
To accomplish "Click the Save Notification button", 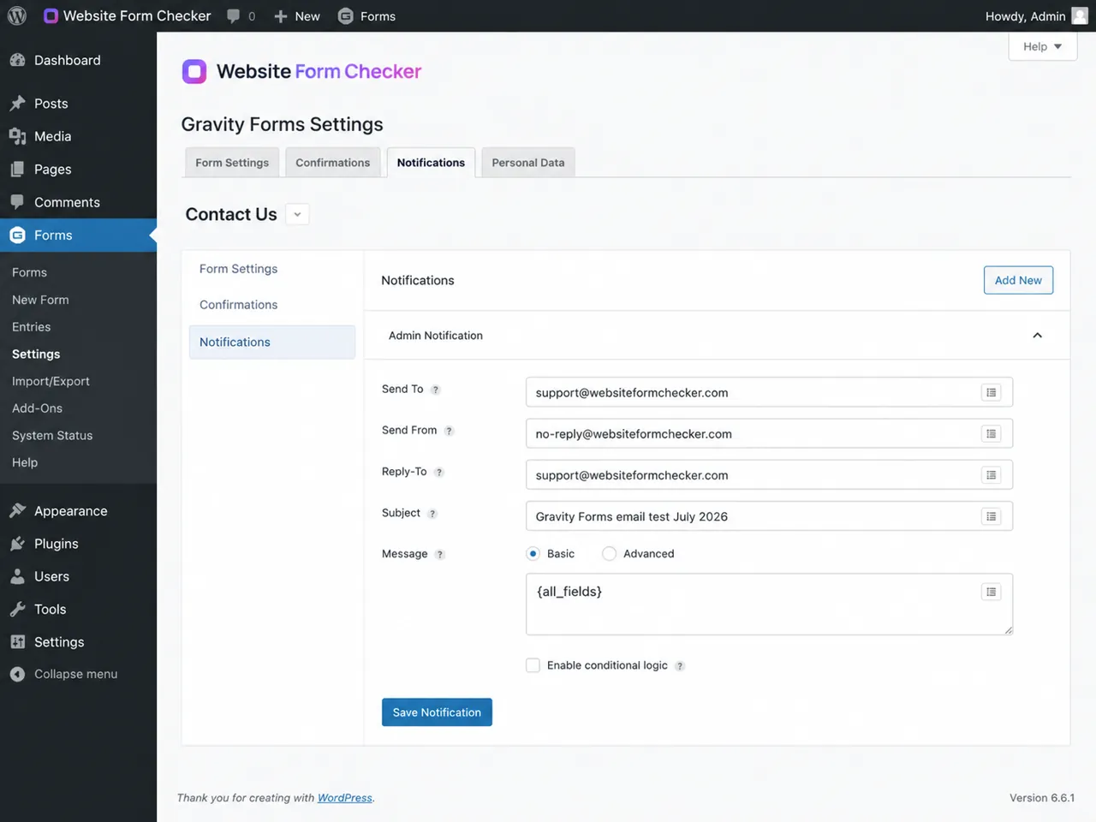I will (437, 712).
